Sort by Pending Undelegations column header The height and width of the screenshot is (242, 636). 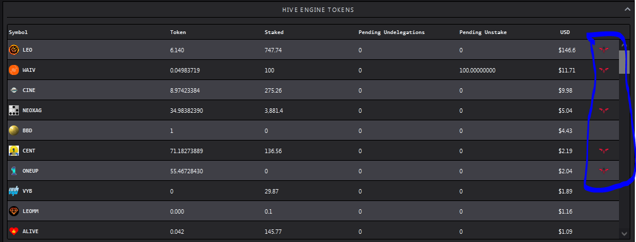[391, 32]
